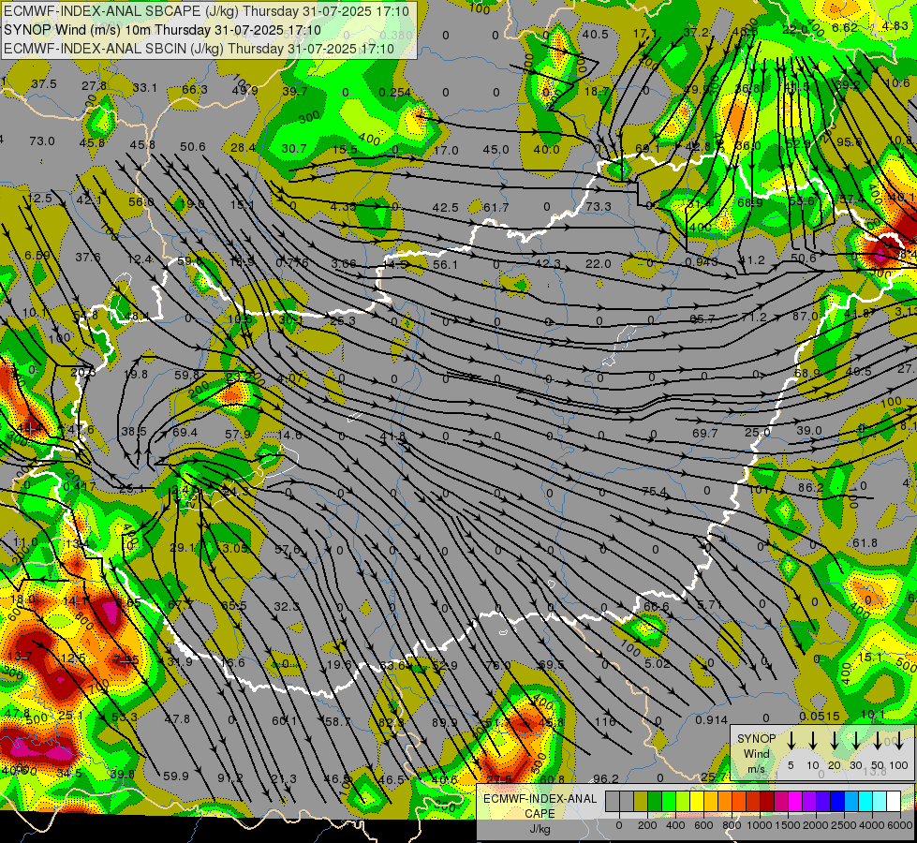Click the map value 96.2
This screenshot has width=917, height=843.
pos(606,778)
